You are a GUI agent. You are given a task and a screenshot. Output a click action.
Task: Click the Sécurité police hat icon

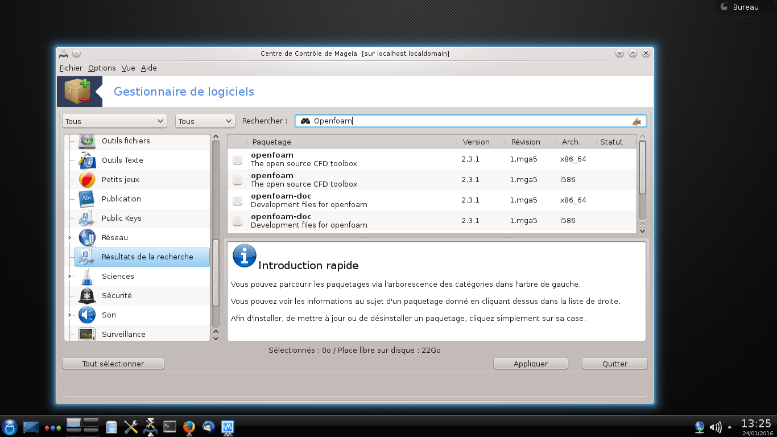coord(87,295)
